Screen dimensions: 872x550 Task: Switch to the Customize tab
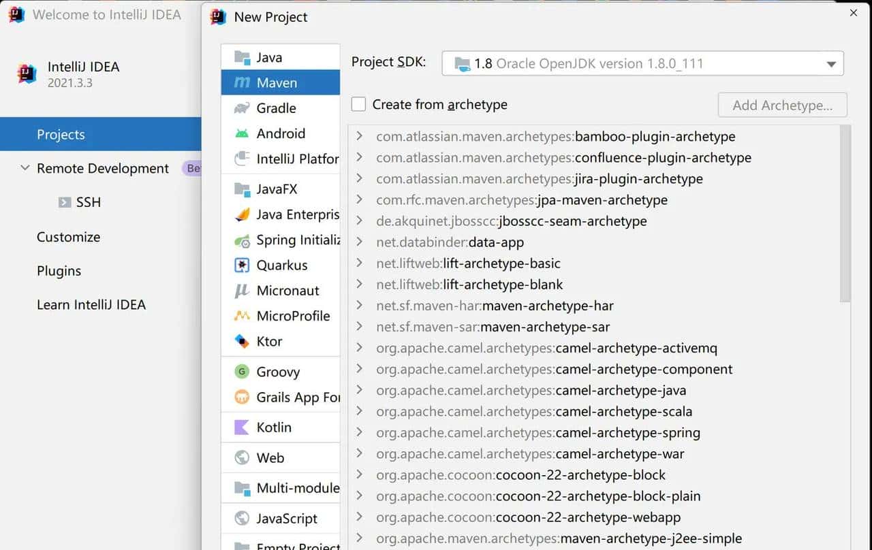pyautogui.click(x=68, y=237)
